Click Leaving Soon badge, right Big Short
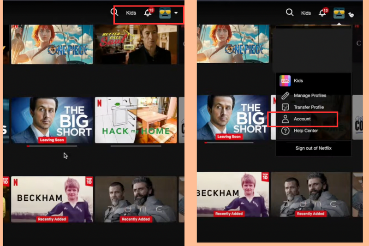 click(x=229, y=137)
